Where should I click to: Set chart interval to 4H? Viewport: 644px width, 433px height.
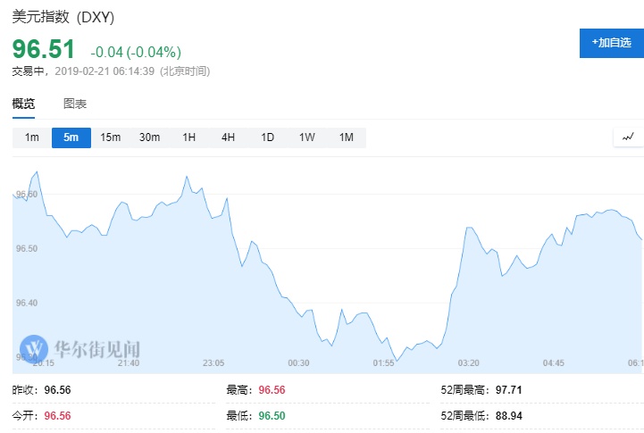tap(228, 137)
